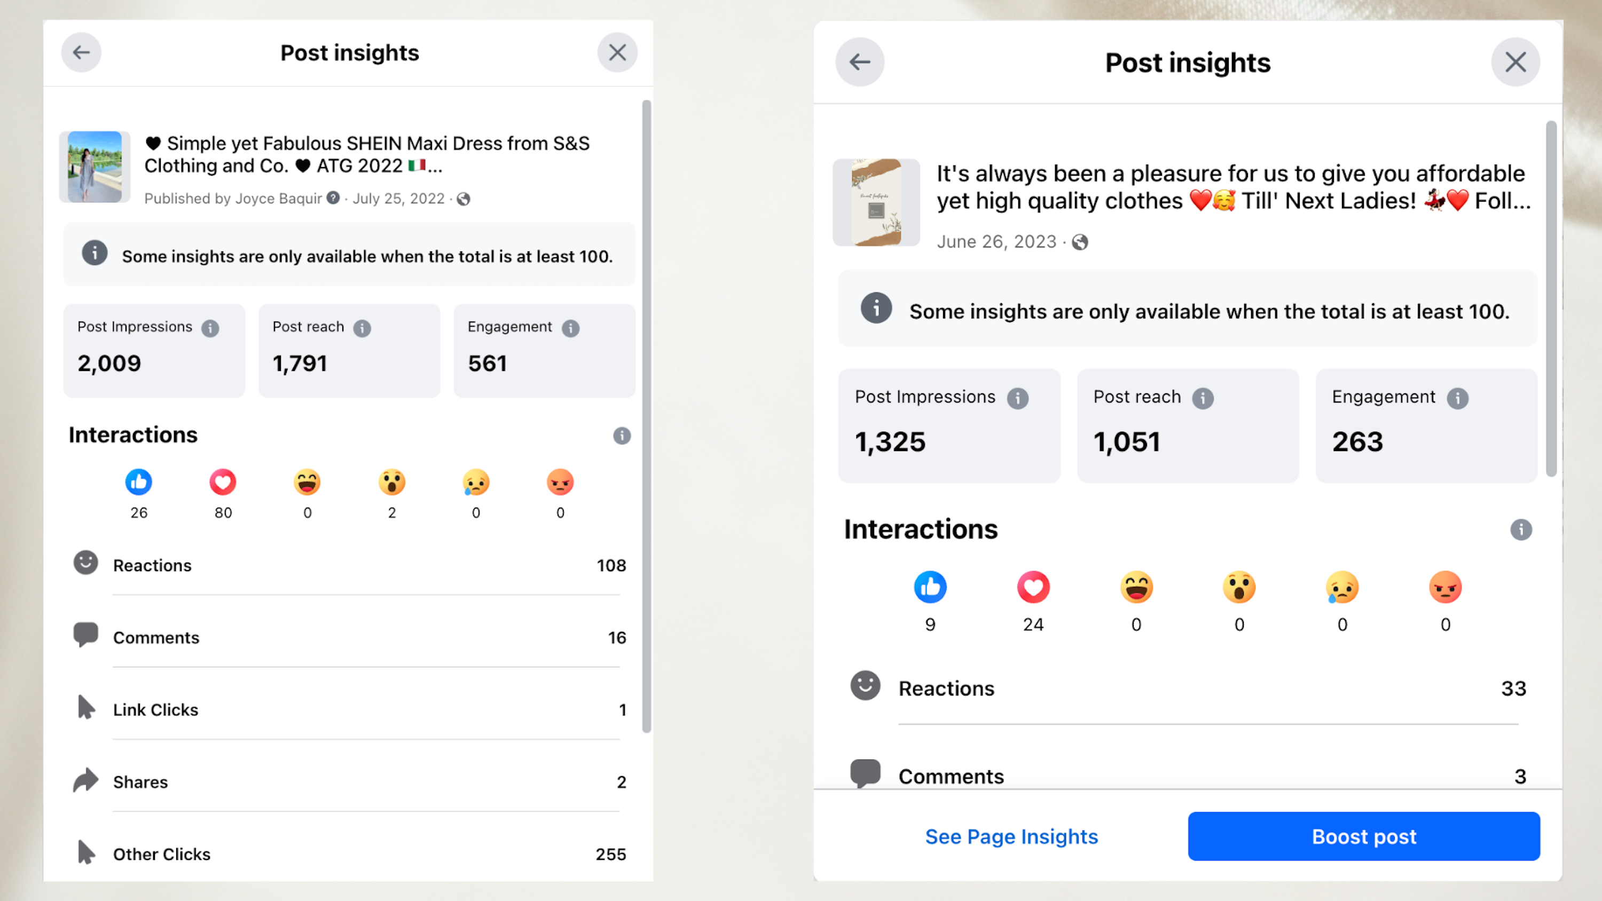1602x901 pixels.
Task: Select the Other Clicks row showing 255
Action: 348,855
